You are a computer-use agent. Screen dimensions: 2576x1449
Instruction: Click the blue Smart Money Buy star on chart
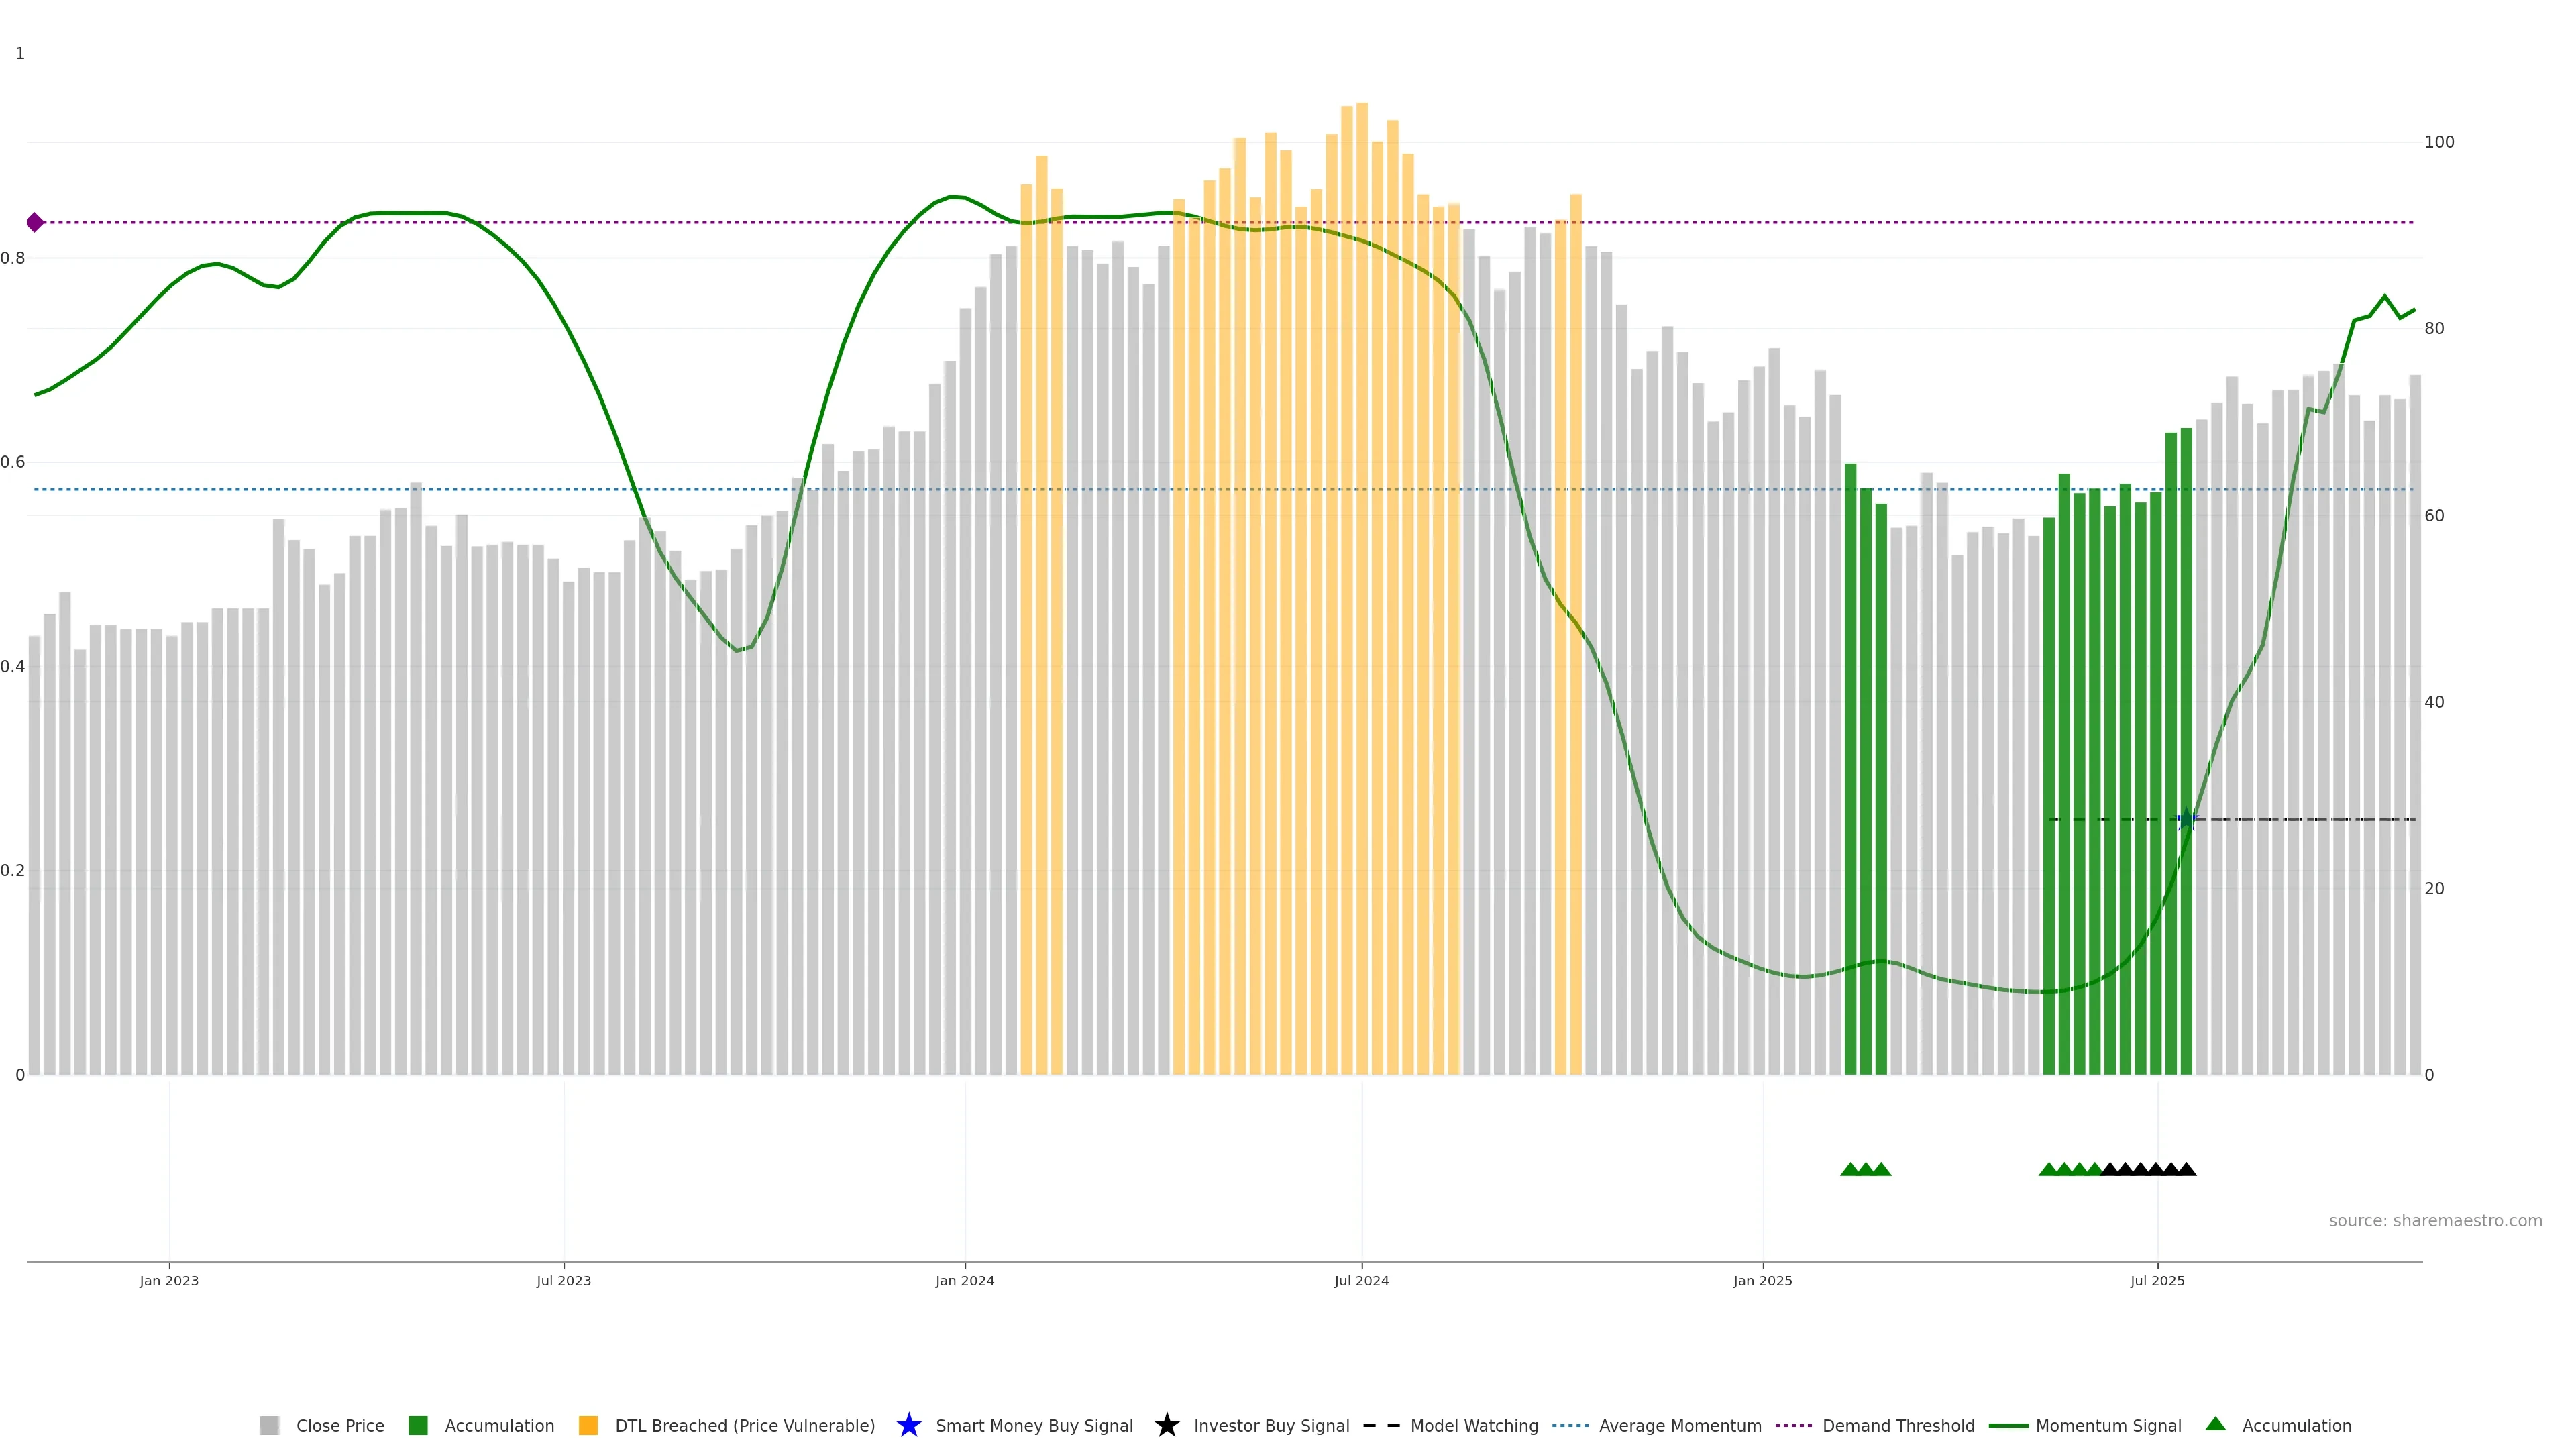tap(2186, 820)
